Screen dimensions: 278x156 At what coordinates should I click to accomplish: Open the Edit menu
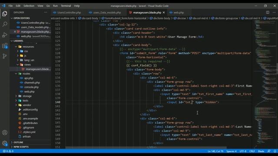(x=18, y=6)
